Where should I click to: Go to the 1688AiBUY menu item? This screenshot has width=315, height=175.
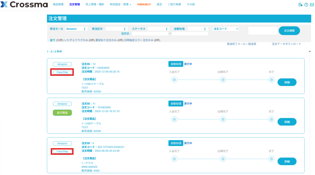pos(144,5)
